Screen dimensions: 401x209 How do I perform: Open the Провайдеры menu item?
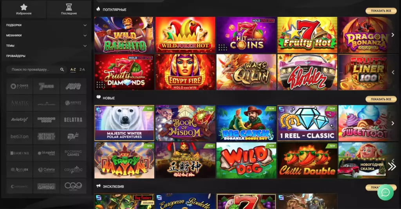pos(16,56)
